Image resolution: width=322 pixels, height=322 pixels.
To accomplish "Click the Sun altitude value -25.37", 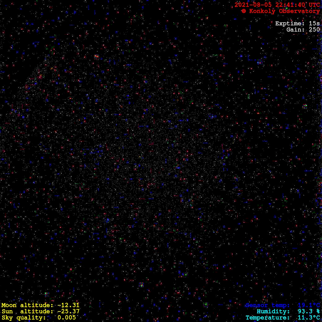I will coord(68,311).
